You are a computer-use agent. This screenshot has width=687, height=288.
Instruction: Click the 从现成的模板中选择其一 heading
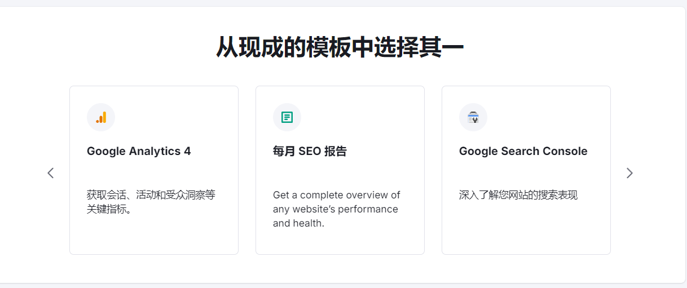pyautogui.click(x=340, y=47)
